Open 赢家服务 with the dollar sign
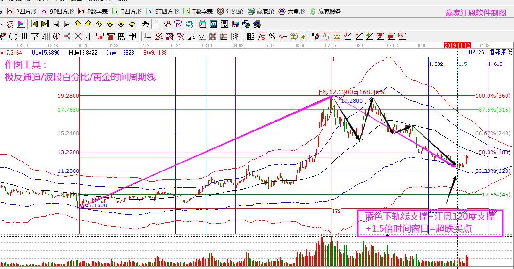The image size is (514, 269). point(325,11)
